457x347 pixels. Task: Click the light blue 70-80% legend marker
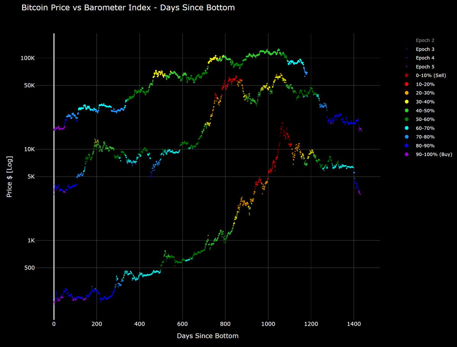[x=407, y=137]
